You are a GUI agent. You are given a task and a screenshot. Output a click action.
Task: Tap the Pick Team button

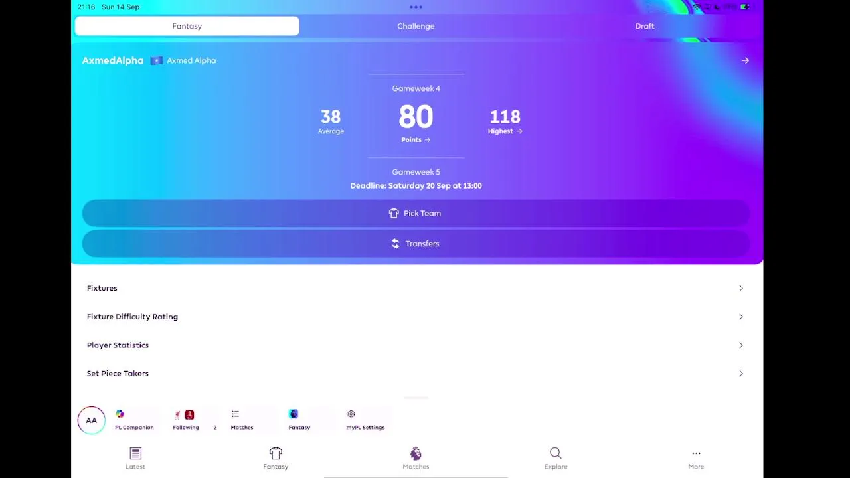pos(416,213)
